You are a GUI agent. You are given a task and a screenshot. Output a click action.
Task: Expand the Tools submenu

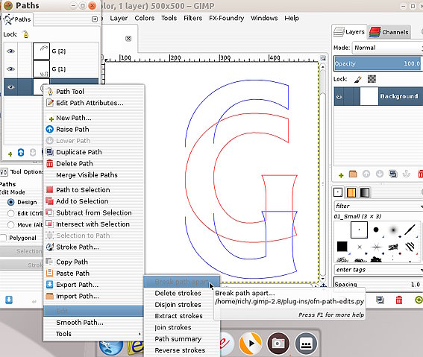coord(93,334)
